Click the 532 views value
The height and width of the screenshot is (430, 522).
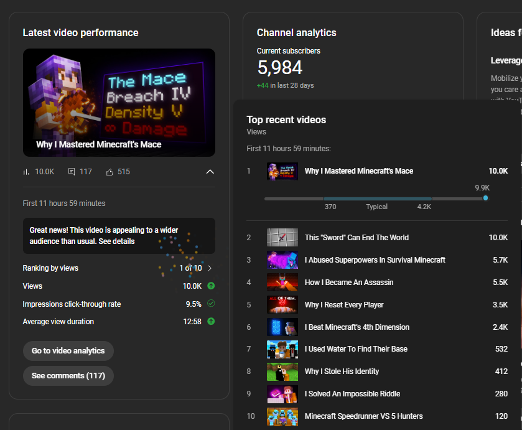click(x=501, y=349)
